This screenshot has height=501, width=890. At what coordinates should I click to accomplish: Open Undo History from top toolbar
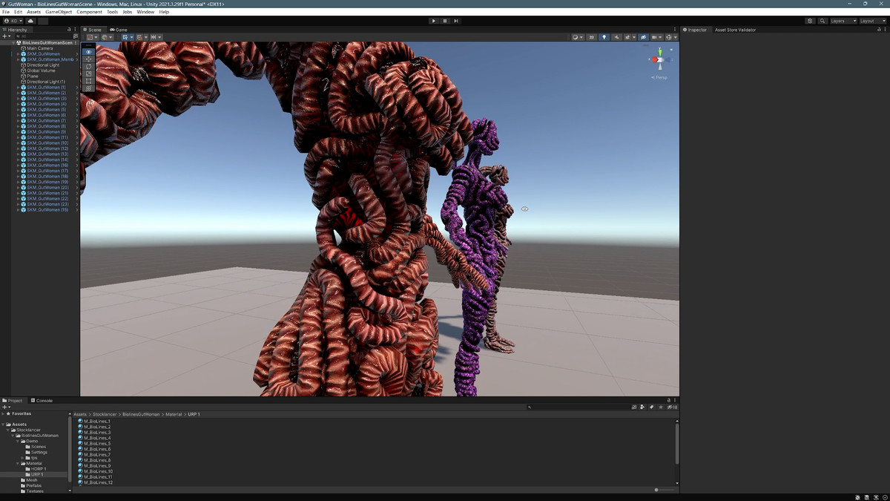click(x=810, y=21)
